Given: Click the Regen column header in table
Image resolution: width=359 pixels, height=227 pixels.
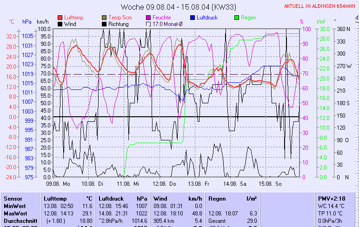Looking at the screenshot, I should pyautogui.click(x=217, y=198).
